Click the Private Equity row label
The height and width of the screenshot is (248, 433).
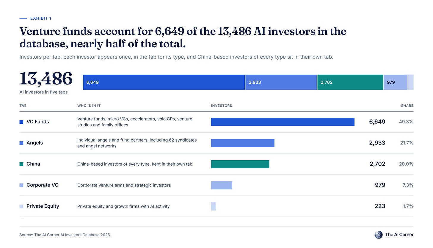tap(43, 206)
